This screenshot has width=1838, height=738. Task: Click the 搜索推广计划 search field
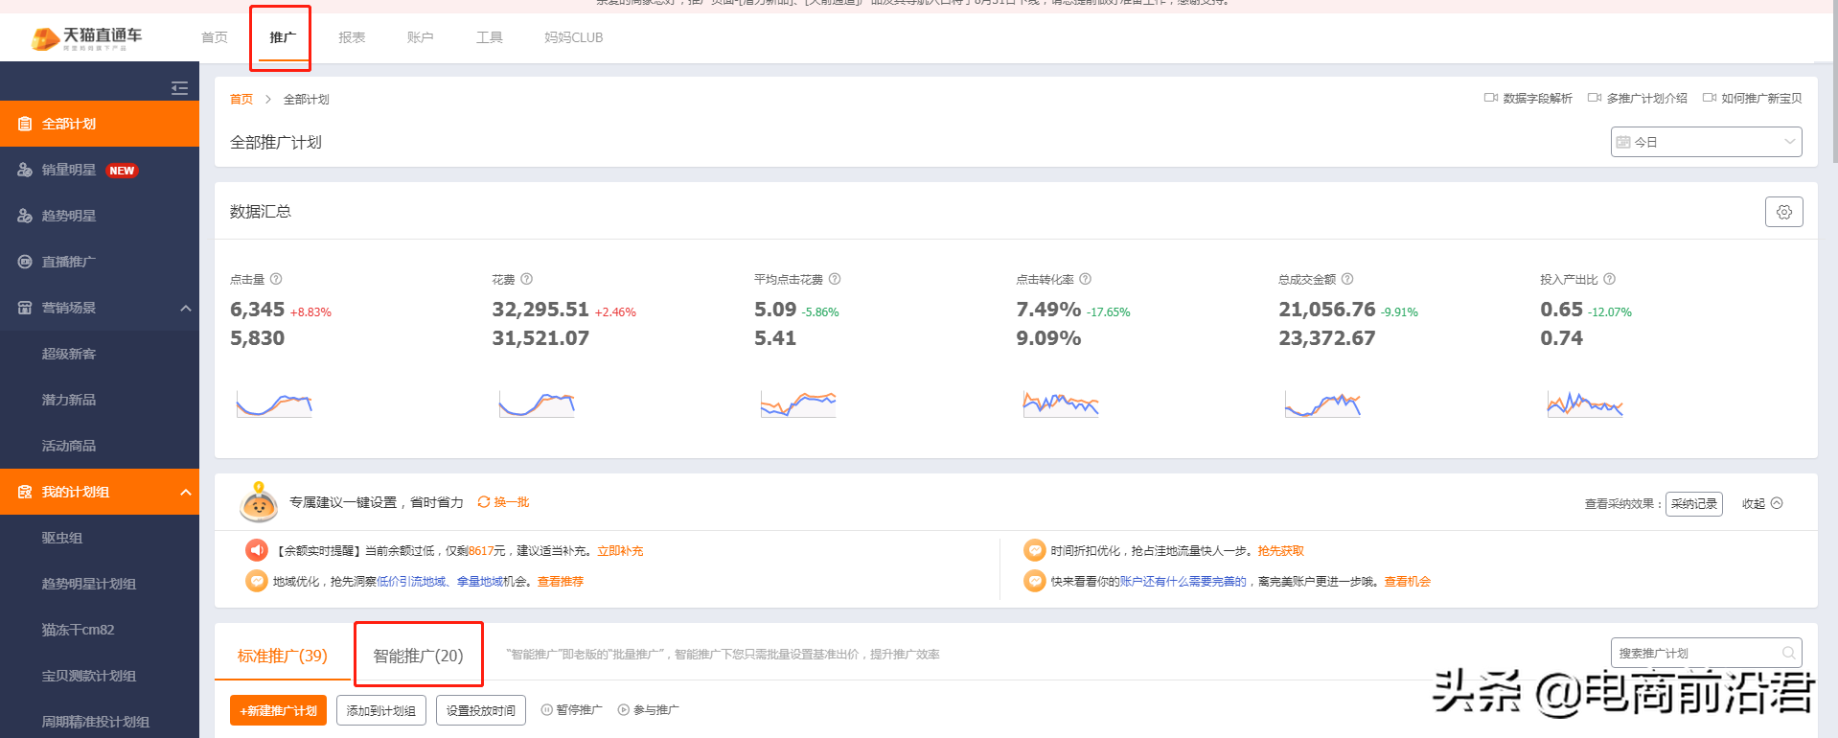pyautogui.click(x=1694, y=653)
